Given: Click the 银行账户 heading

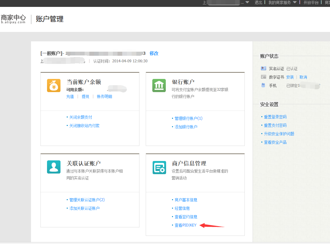Looking at the screenshot, I should click(183, 82).
